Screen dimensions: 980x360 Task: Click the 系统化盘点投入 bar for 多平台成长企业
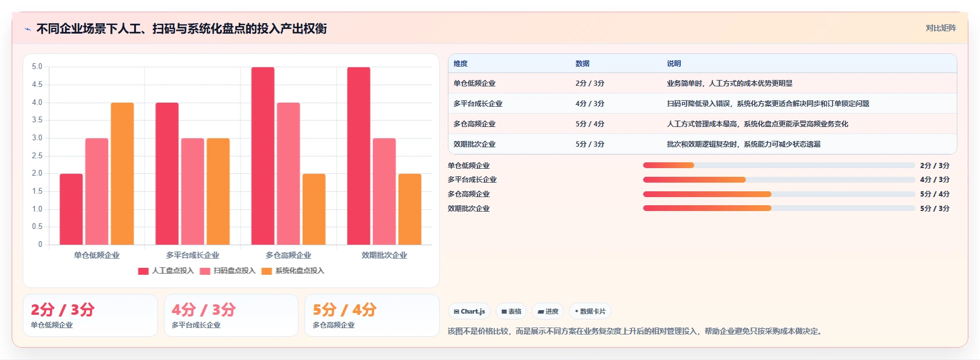[x=218, y=191]
